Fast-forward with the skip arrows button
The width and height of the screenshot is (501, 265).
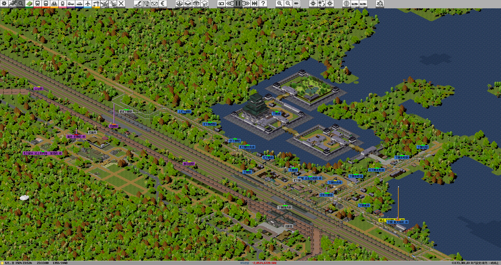tap(255, 4)
